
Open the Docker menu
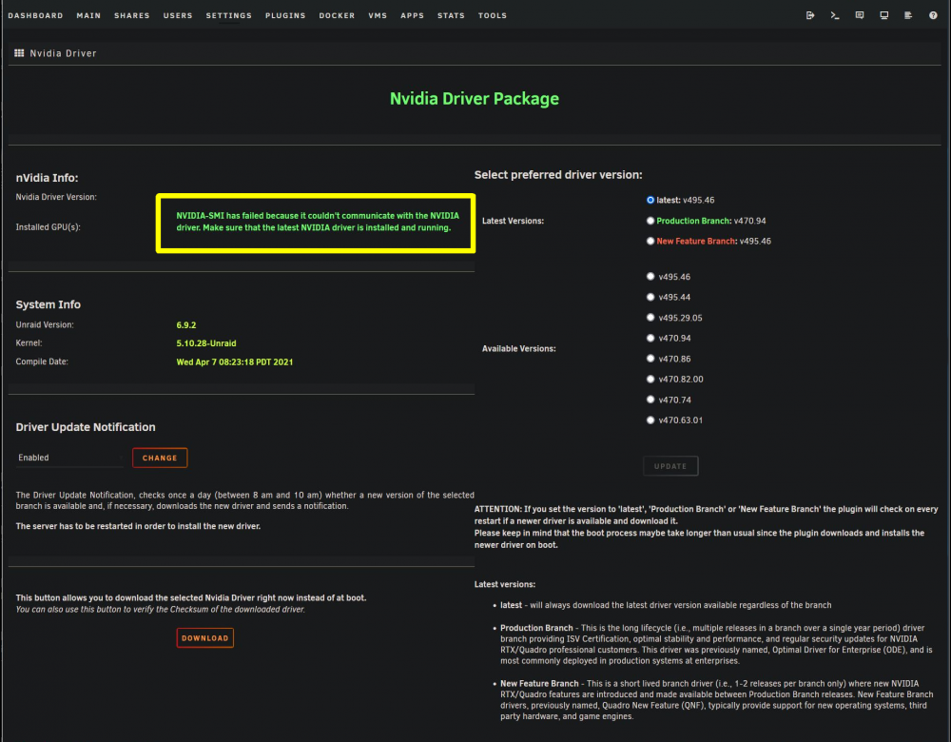337,16
